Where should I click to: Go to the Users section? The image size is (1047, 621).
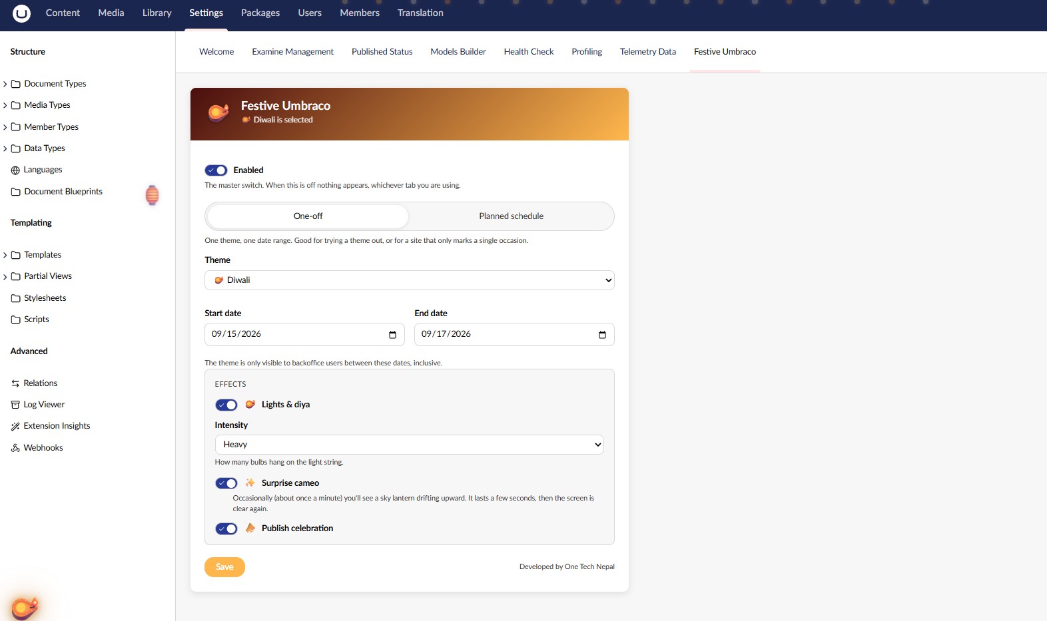click(x=310, y=13)
